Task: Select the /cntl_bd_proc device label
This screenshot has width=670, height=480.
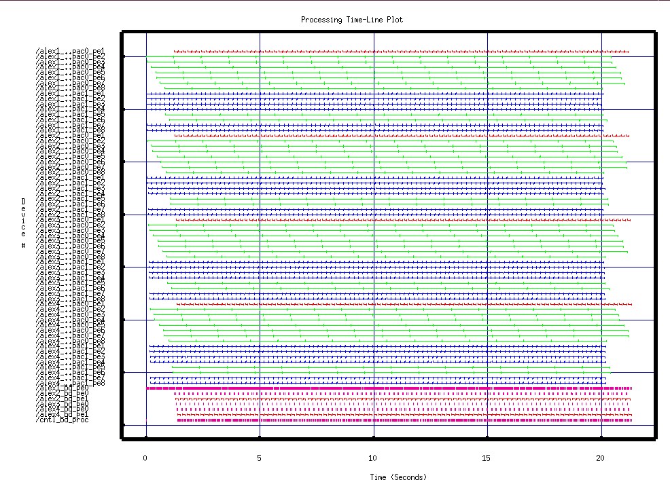Action: click(x=63, y=420)
